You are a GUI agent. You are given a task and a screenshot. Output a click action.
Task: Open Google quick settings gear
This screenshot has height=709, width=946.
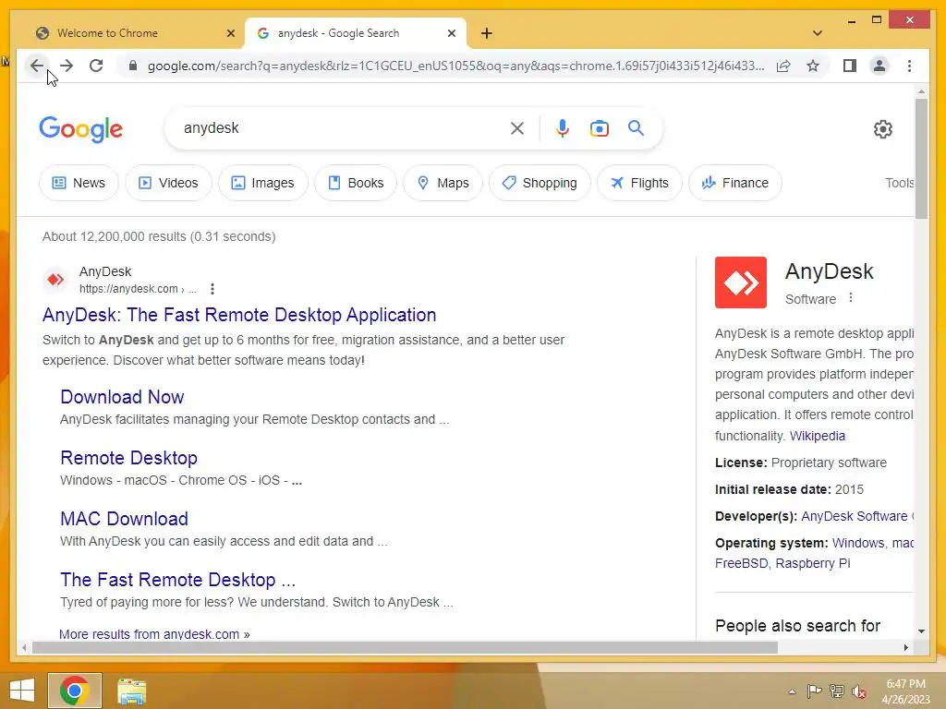(x=882, y=129)
